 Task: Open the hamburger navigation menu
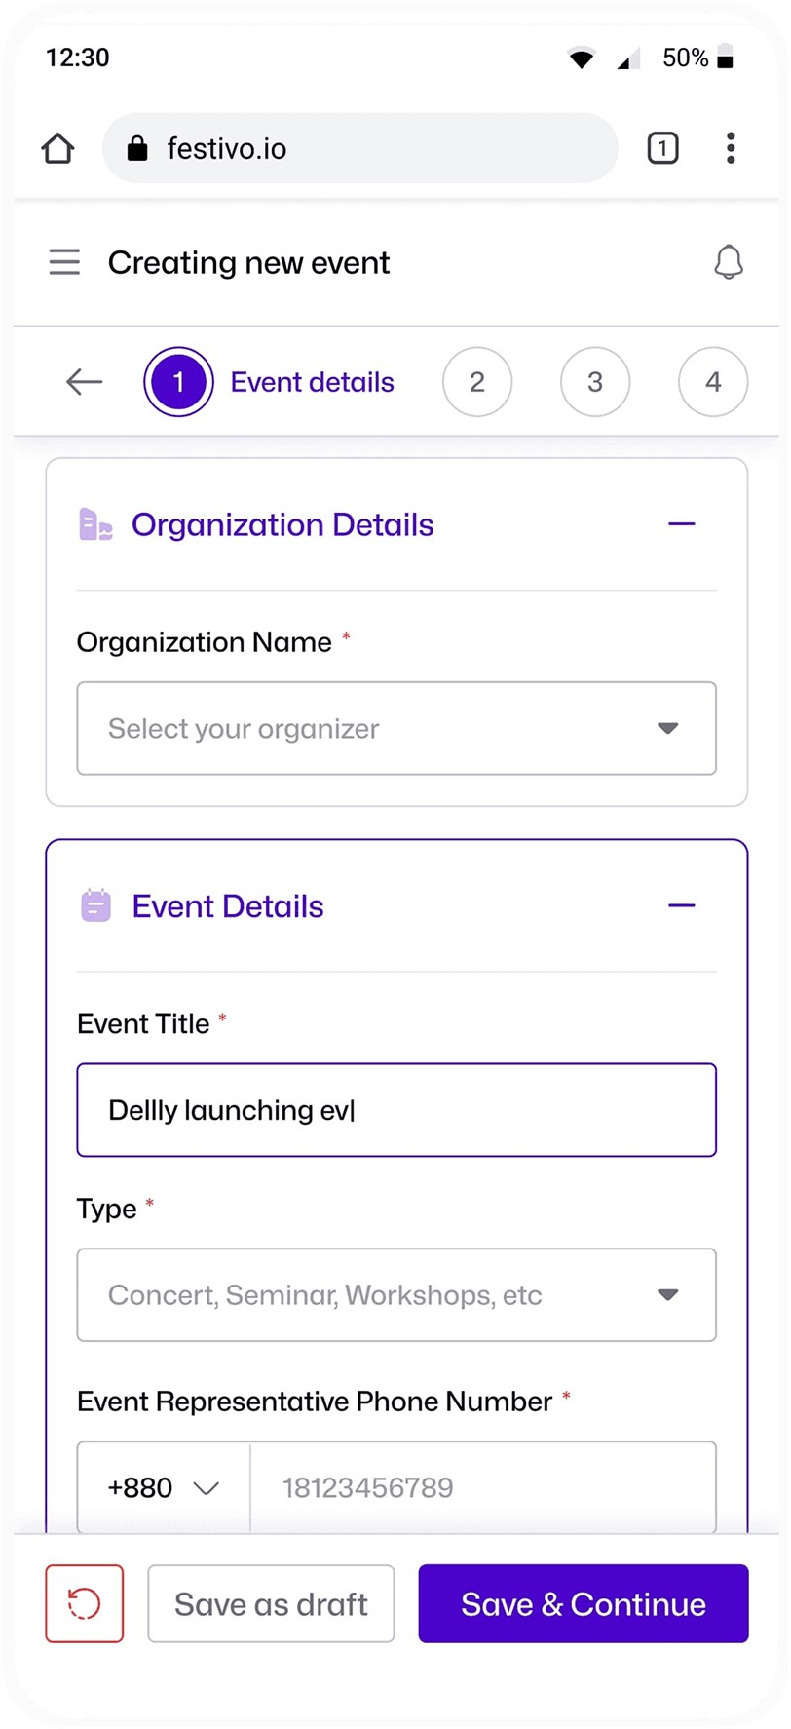click(64, 262)
